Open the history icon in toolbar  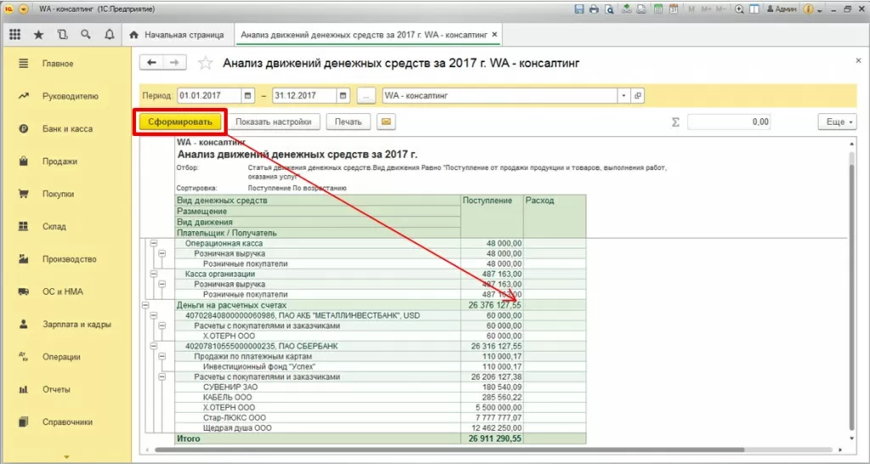pos(62,35)
